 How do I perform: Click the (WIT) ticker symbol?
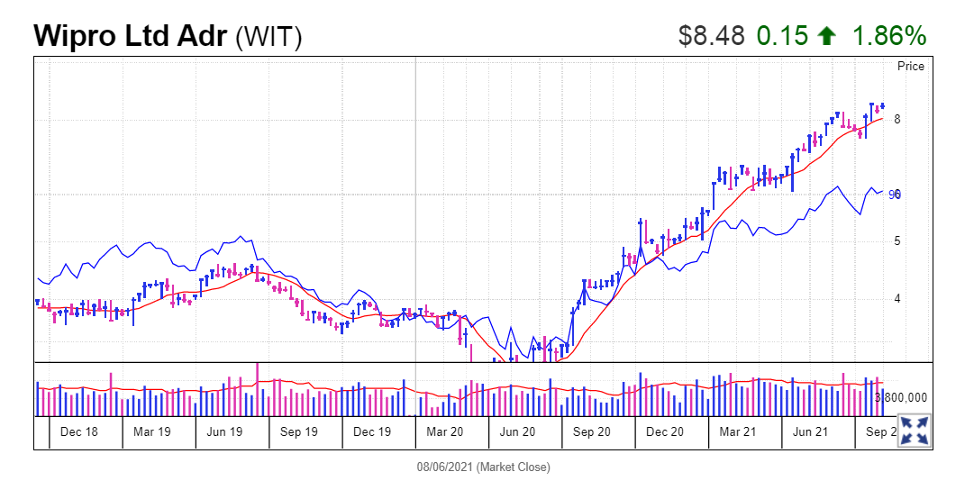coord(269,37)
